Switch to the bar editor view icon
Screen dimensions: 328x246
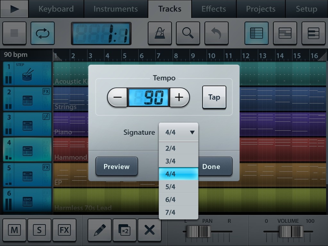click(285, 33)
